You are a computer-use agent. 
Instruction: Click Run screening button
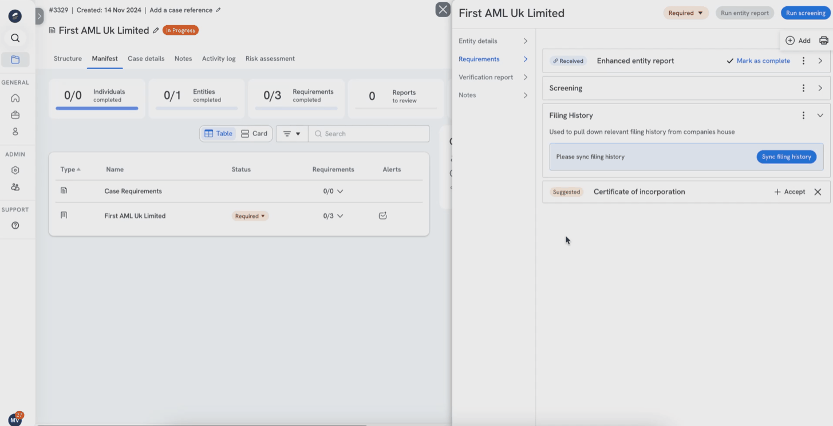point(806,13)
